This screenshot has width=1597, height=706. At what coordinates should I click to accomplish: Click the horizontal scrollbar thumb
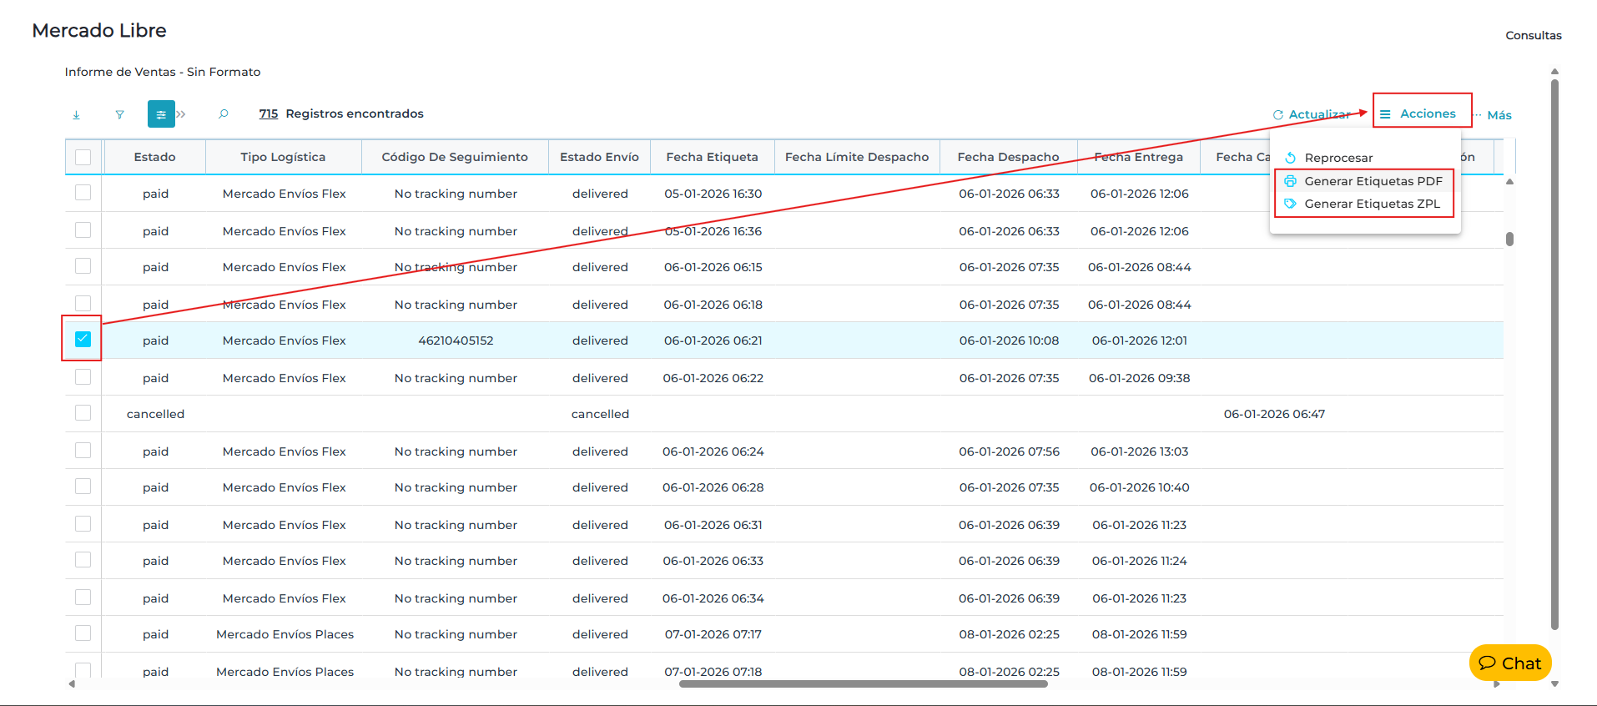point(863,683)
